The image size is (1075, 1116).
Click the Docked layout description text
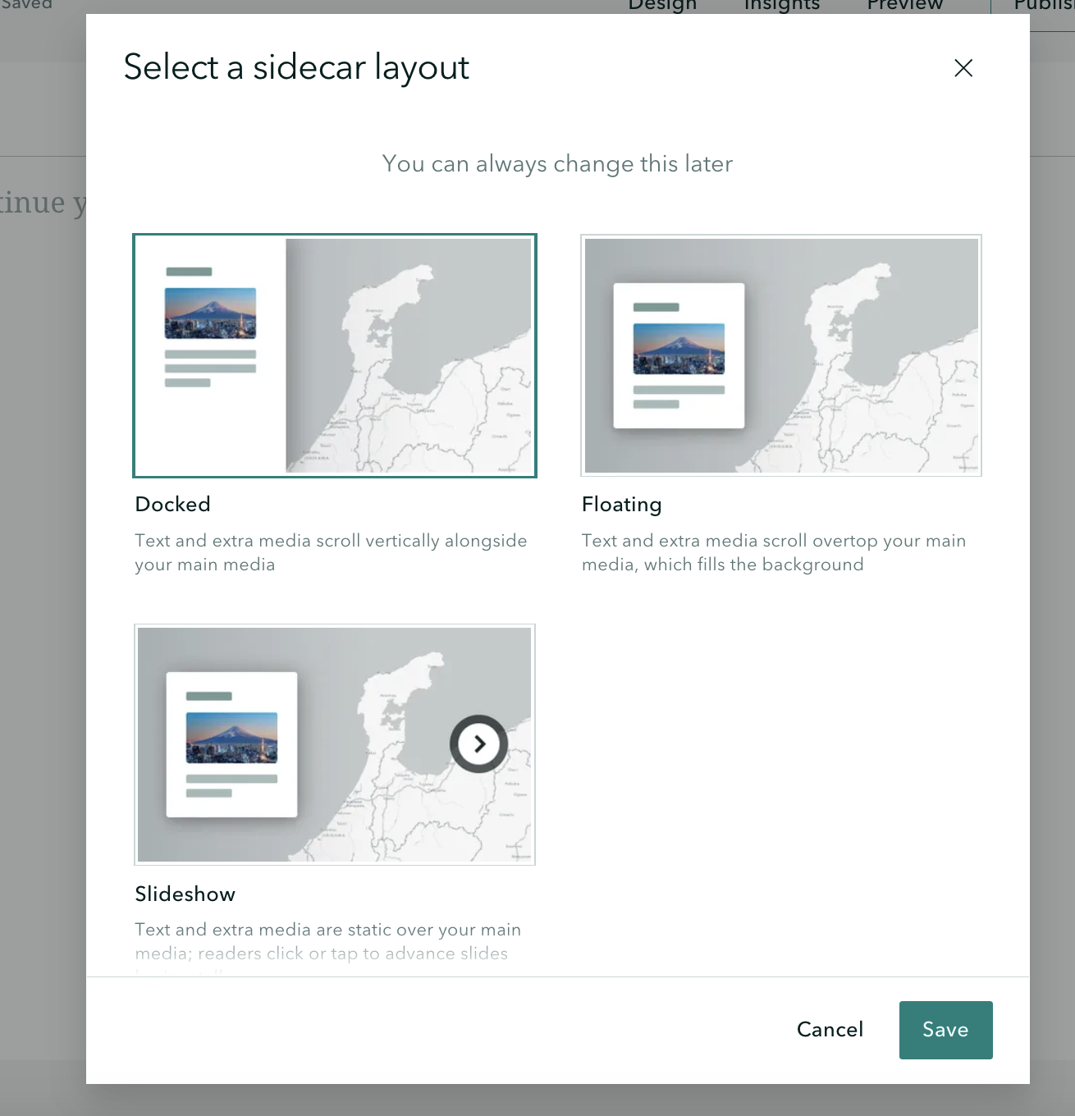click(331, 552)
